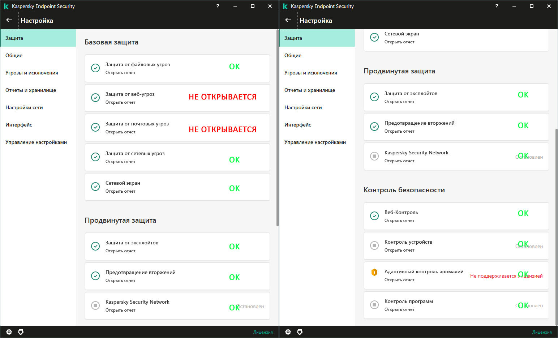Click support icon in left window footer
The width and height of the screenshot is (558, 338).
coord(21,332)
